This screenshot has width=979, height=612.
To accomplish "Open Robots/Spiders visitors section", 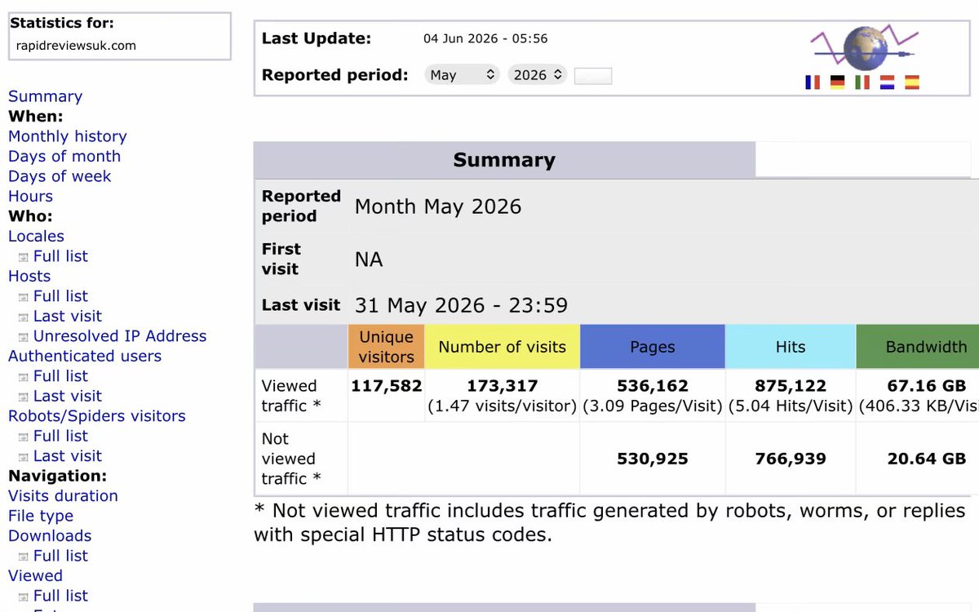I will 97,416.
